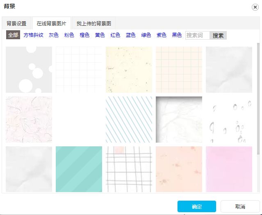Choose the water droplets background
This screenshot has height=215, width=262.
(229, 120)
